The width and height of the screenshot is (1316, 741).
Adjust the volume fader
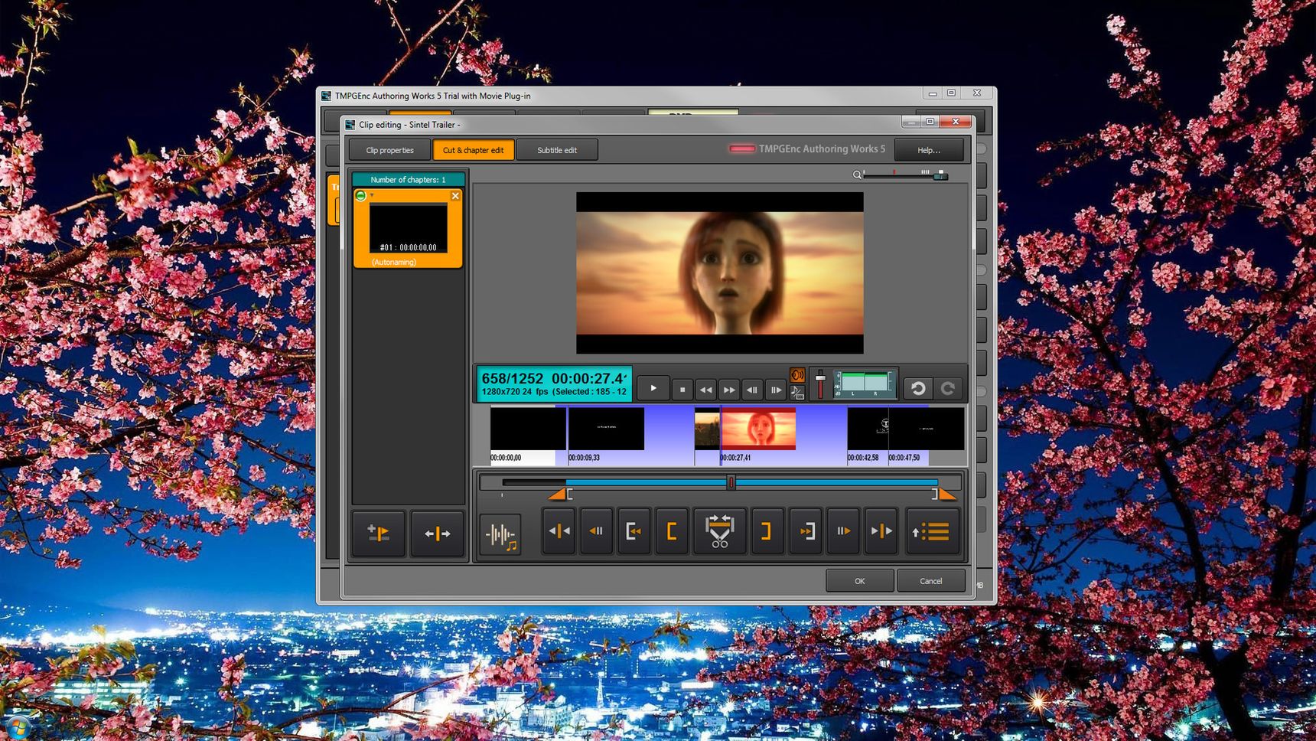tap(820, 379)
